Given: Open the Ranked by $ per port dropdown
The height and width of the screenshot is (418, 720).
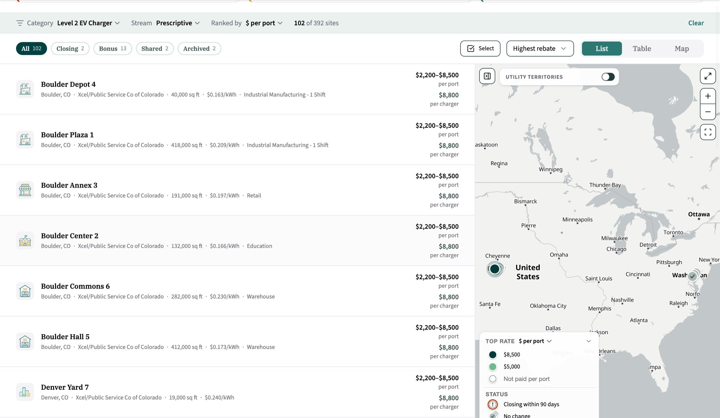Looking at the screenshot, I should click(264, 23).
